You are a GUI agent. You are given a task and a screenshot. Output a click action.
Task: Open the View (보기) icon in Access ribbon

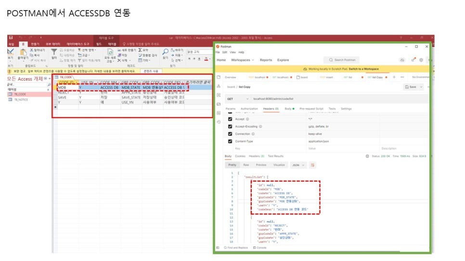coord(11,52)
